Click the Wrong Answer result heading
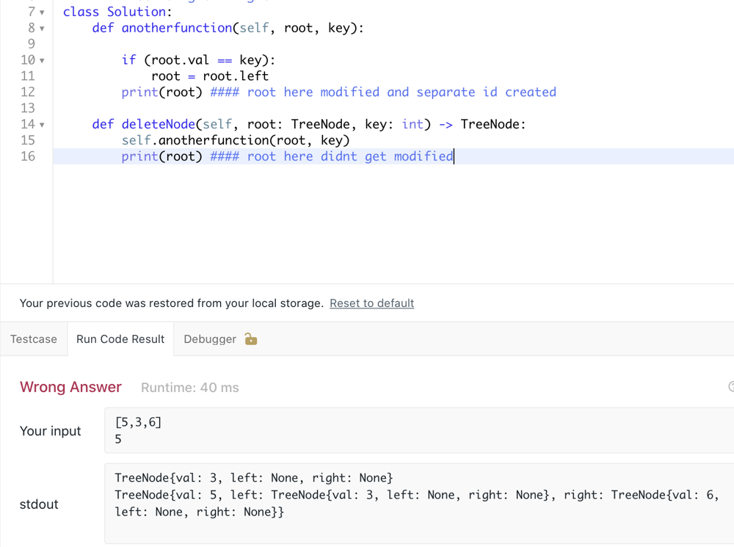Viewport: 734px width, 547px height. click(x=70, y=388)
